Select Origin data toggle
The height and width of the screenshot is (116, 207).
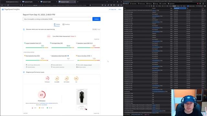click(x=99, y=29)
